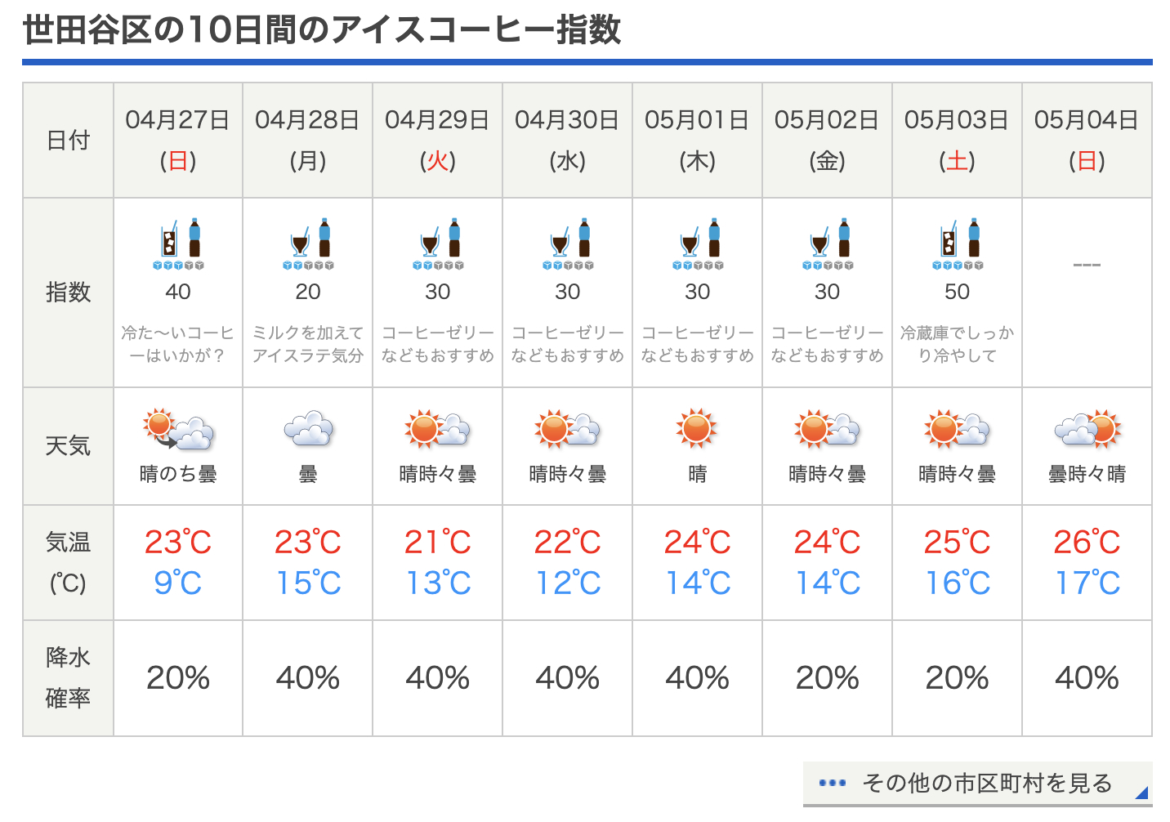Click the index value 50 for 05月03日

click(x=957, y=292)
